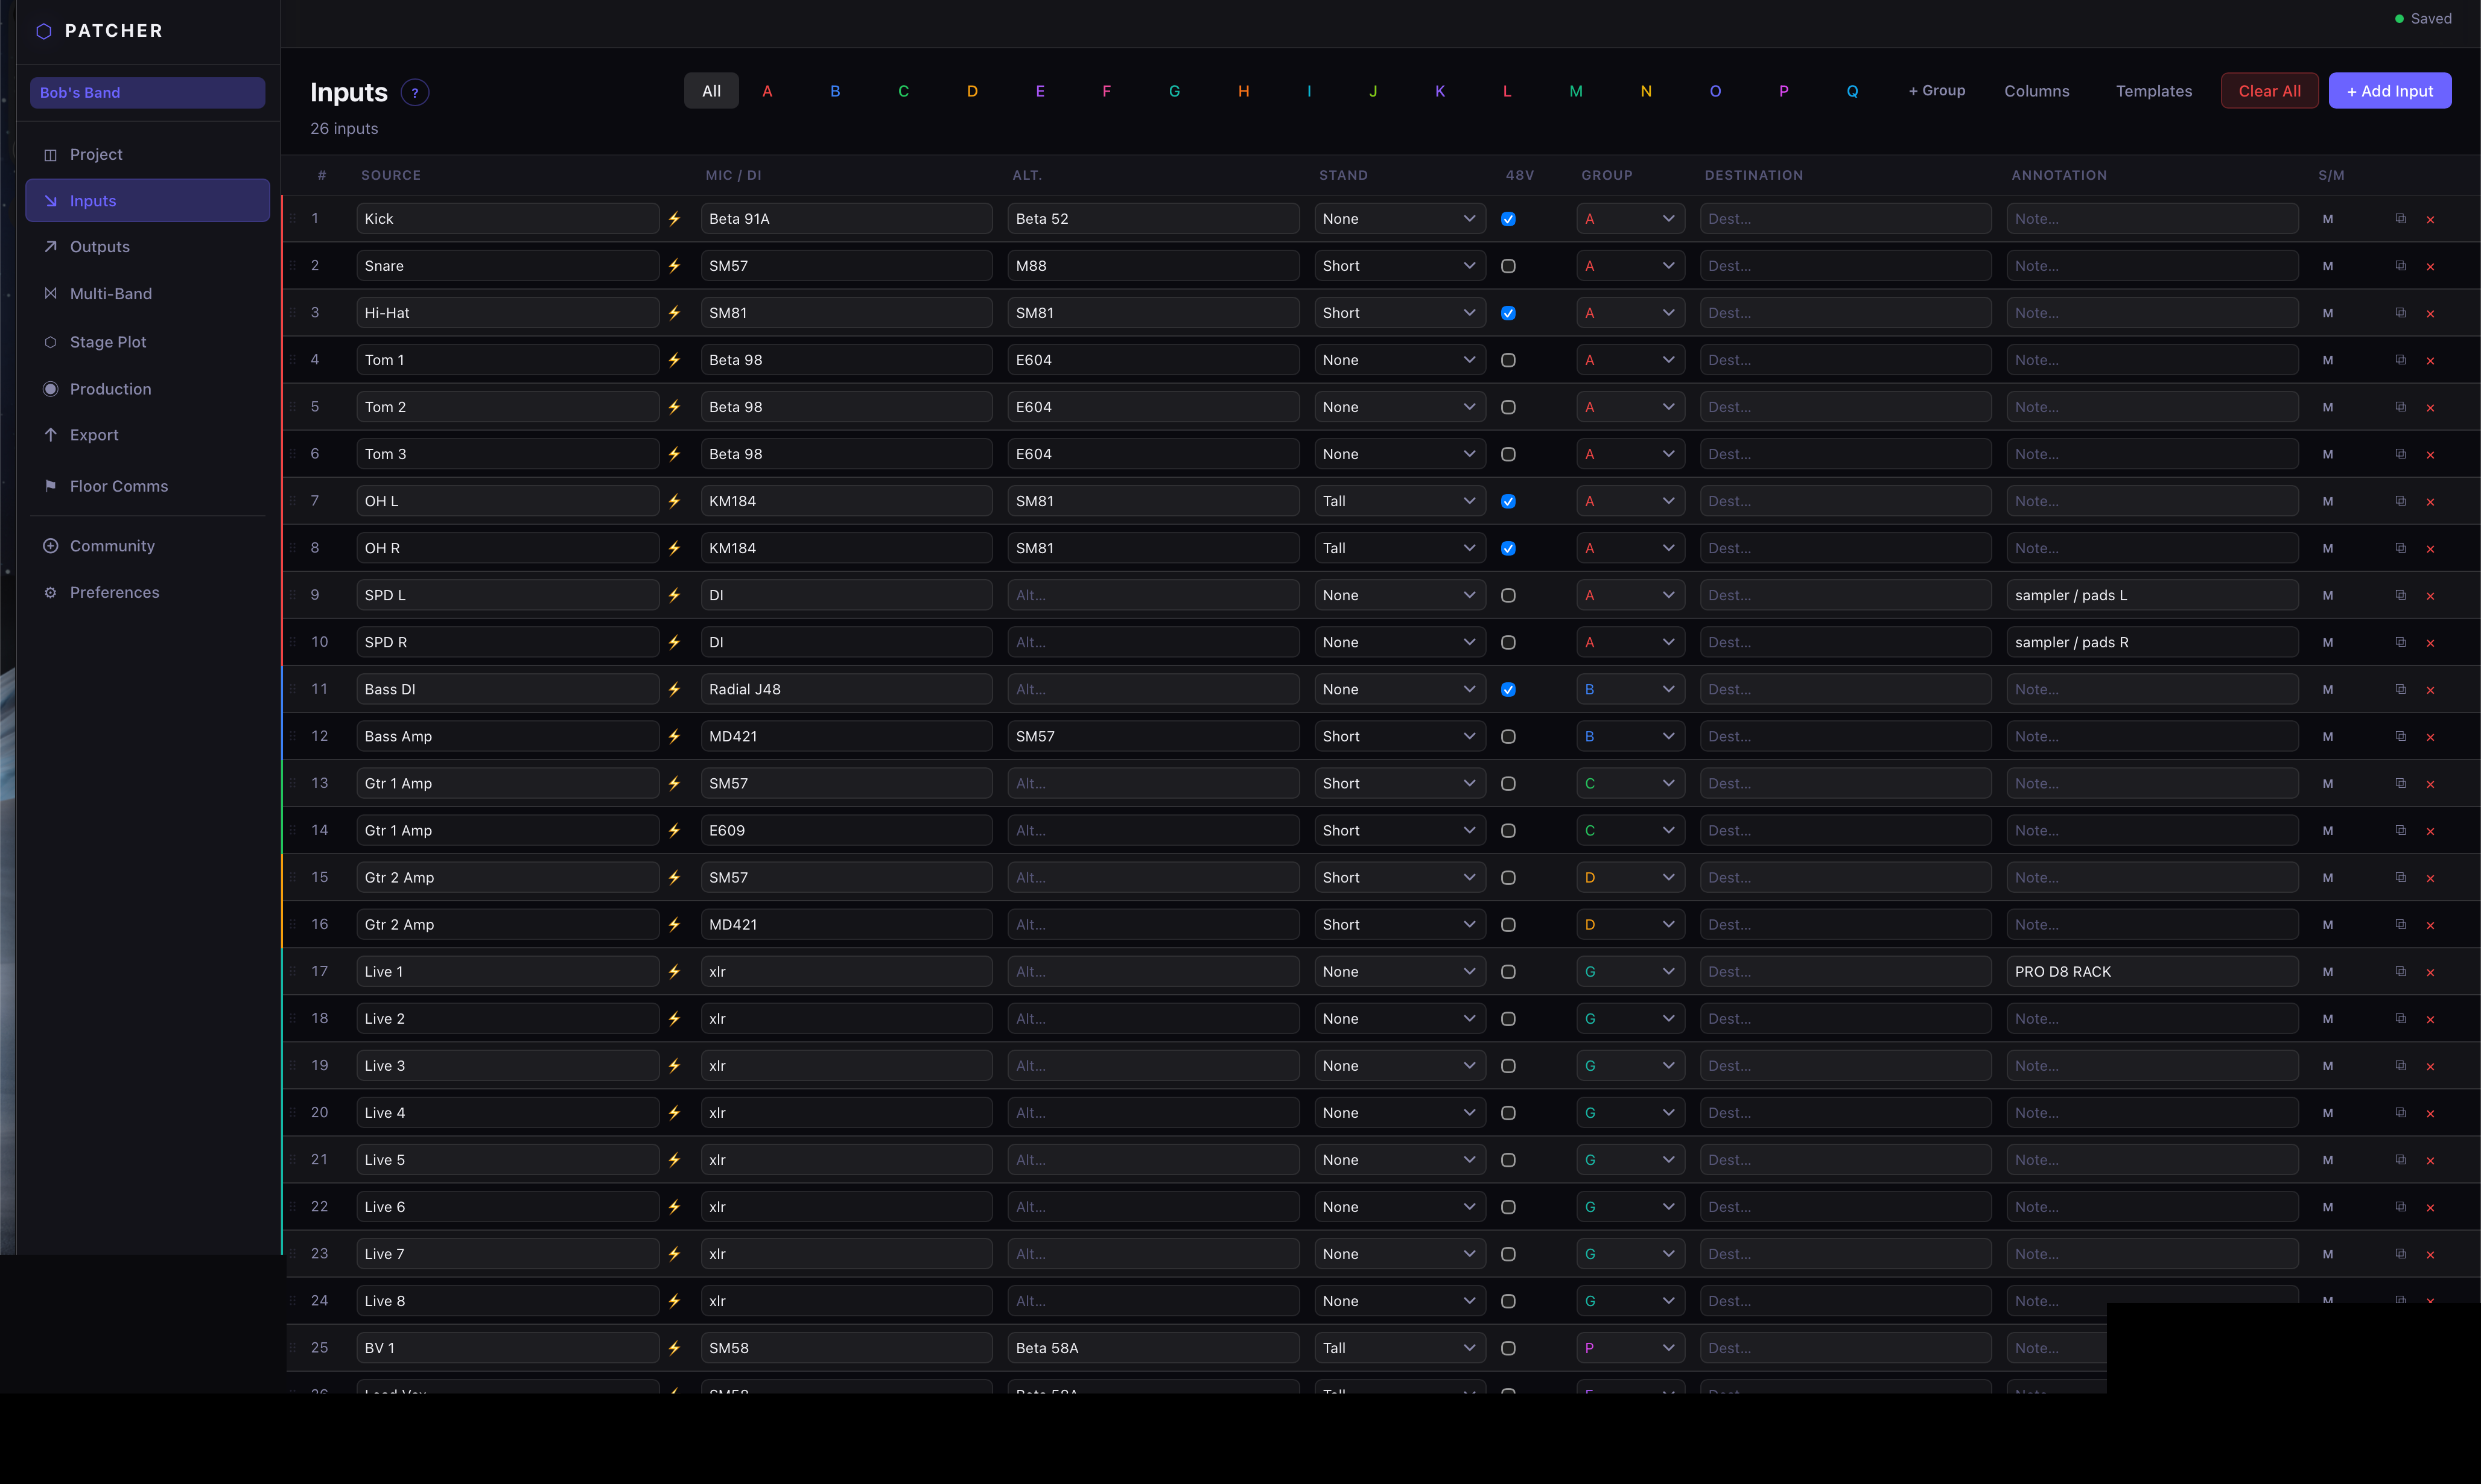Click the lightning bolt icon for Kick
Image resolution: width=2481 pixels, height=1484 pixels.
click(x=675, y=219)
